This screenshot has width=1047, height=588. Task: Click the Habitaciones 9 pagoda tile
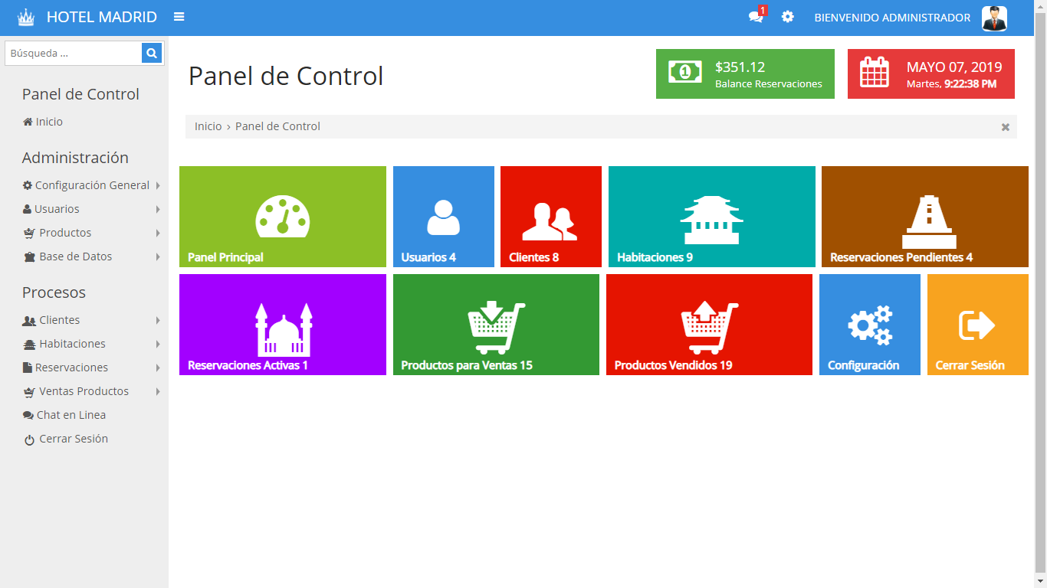(711, 217)
